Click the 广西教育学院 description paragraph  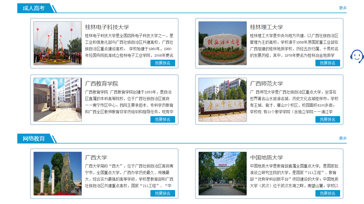click(129, 102)
